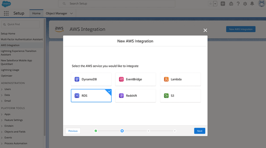Open New Salesforce Mobile App QuickStart
This screenshot has height=148, width=266.
(16, 62)
